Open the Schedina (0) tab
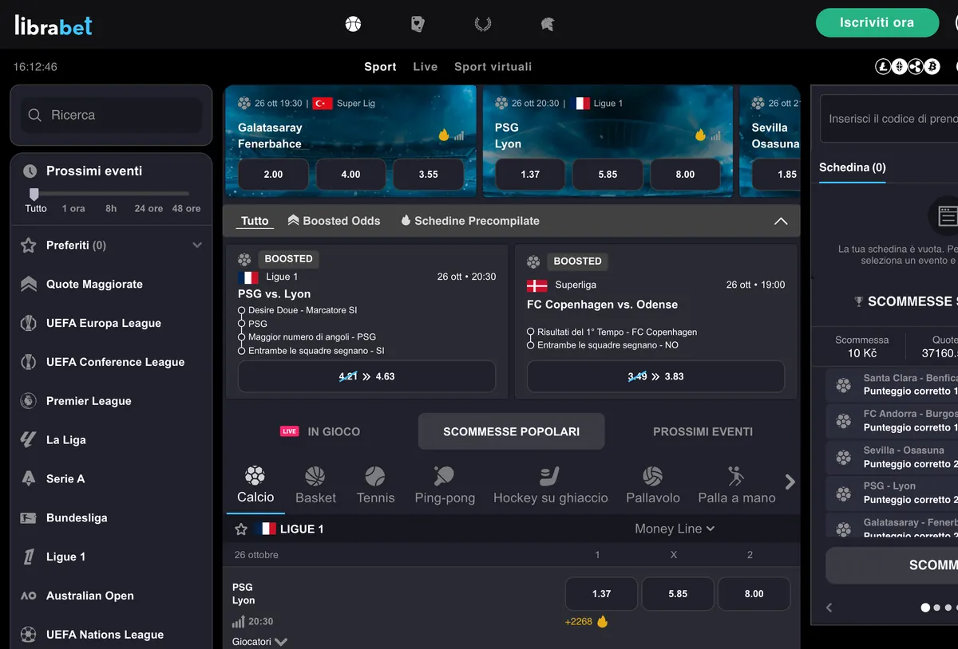This screenshot has width=958, height=649. 853,167
